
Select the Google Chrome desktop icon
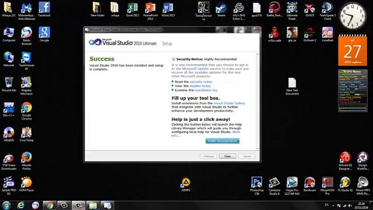click(26, 111)
